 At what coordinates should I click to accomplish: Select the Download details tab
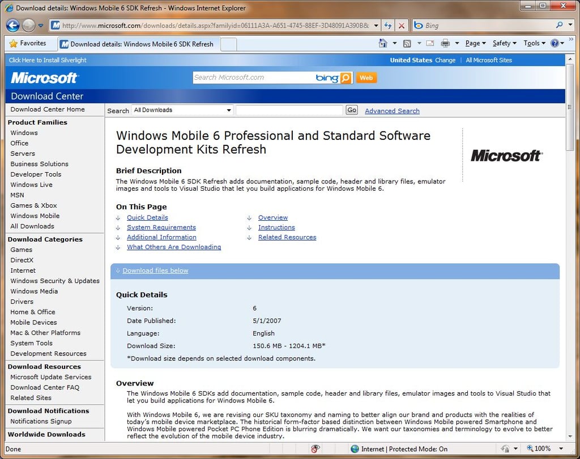[139, 44]
